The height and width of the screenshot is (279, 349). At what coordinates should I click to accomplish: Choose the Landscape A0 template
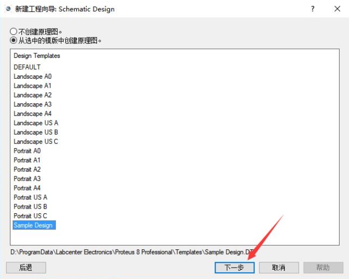click(32, 76)
